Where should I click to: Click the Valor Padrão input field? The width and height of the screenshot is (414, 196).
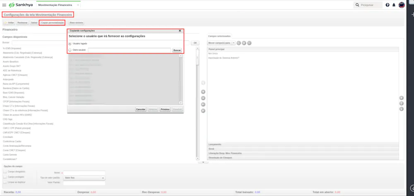coord(84,183)
